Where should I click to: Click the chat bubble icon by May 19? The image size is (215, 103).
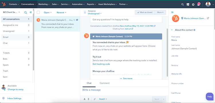(77, 20)
